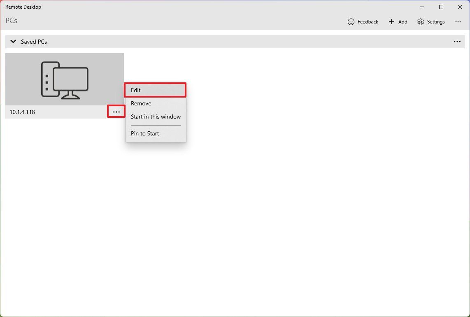Screen dimensions: 470x317
Task: Select the 10.1.4.118 connection thumbnail
Action: pos(65,79)
